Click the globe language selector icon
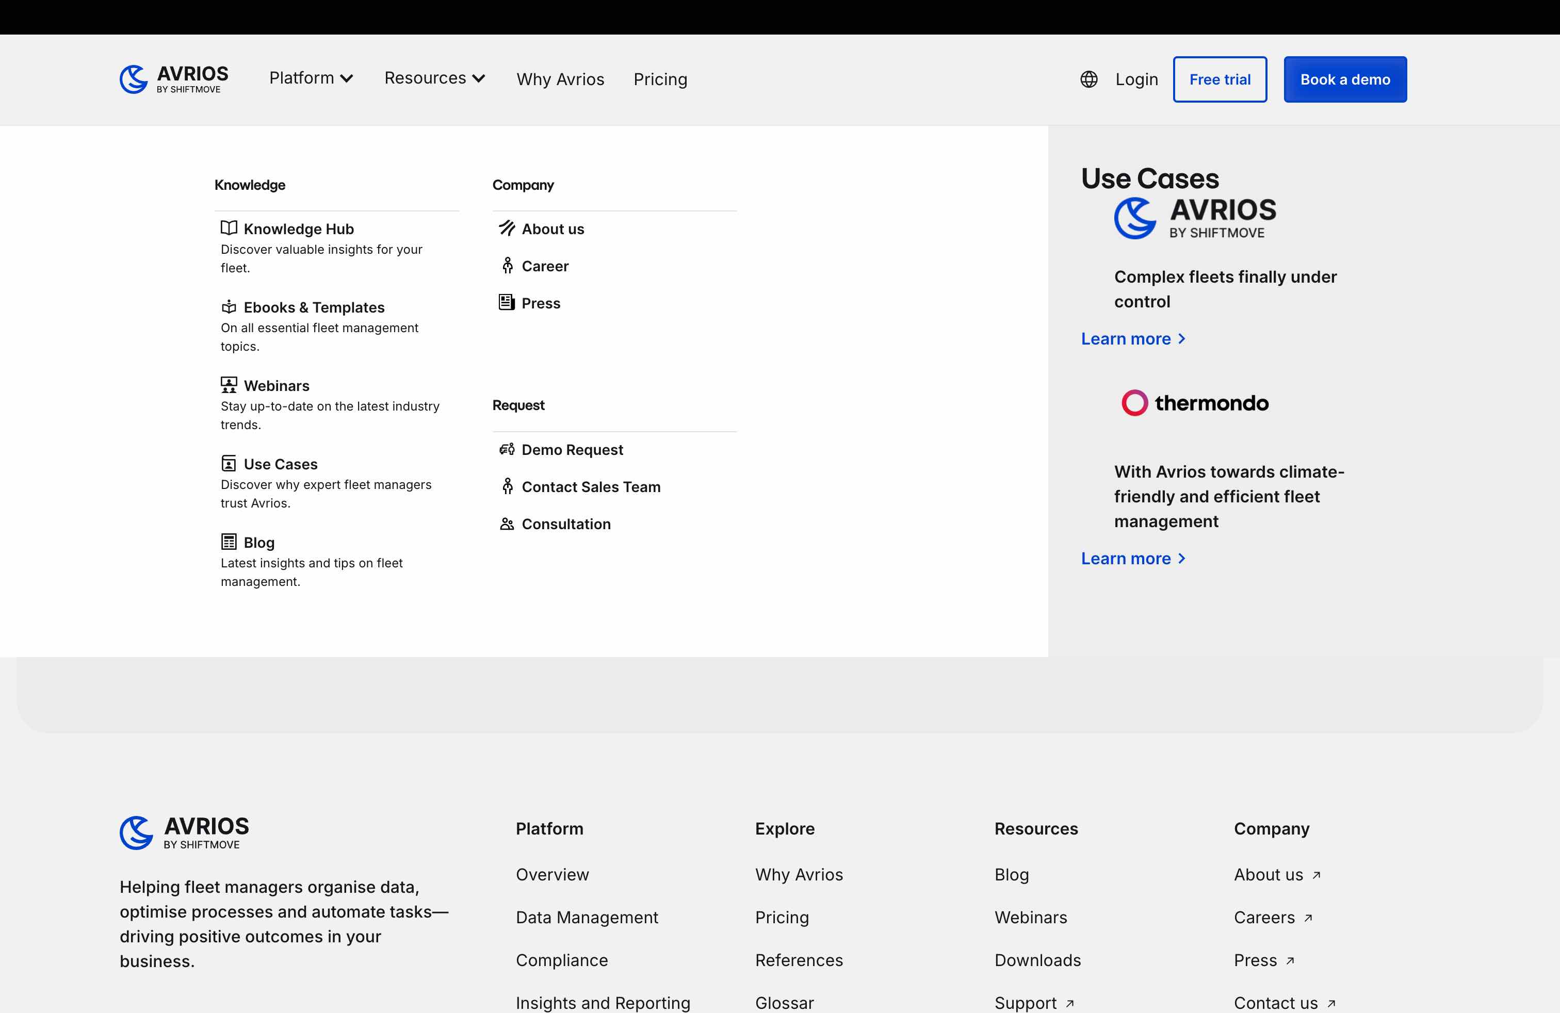 coord(1088,79)
